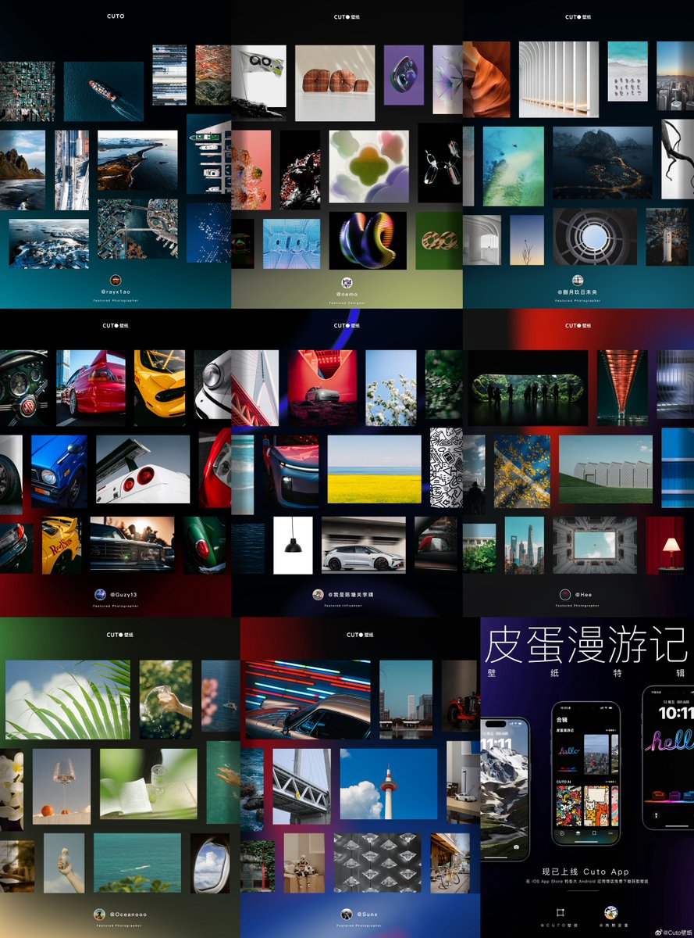Open the airplane window photo

(209, 863)
